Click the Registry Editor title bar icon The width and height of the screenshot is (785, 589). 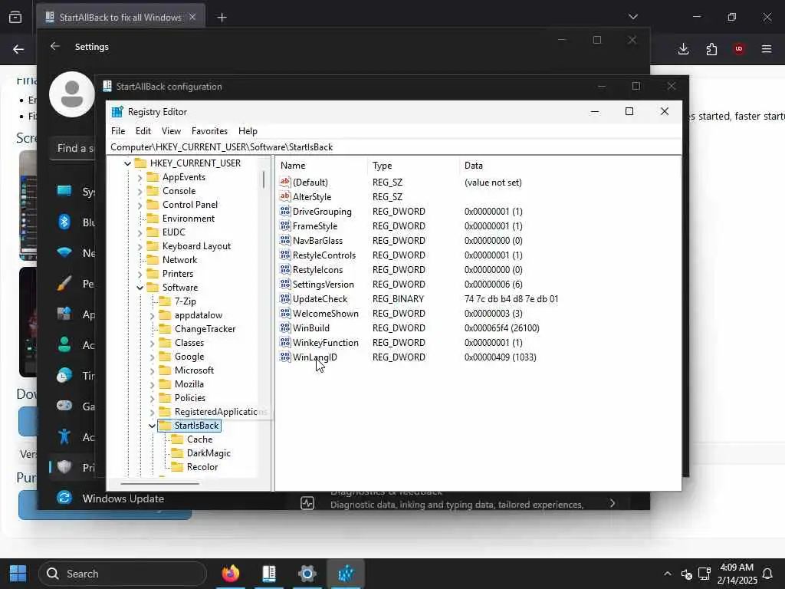pos(117,112)
